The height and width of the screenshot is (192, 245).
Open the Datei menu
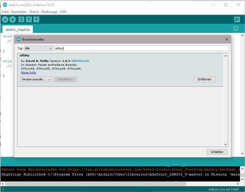click(5, 12)
